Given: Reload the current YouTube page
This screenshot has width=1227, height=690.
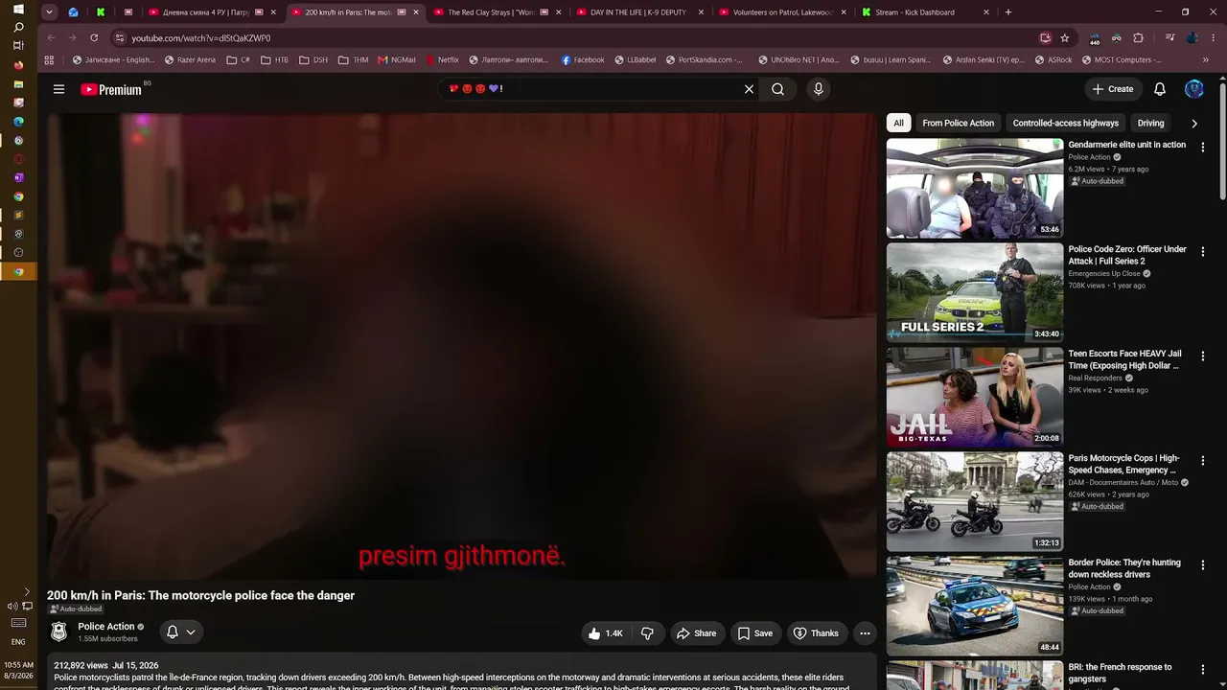Looking at the screenshot, I should (x=94, y=37).
